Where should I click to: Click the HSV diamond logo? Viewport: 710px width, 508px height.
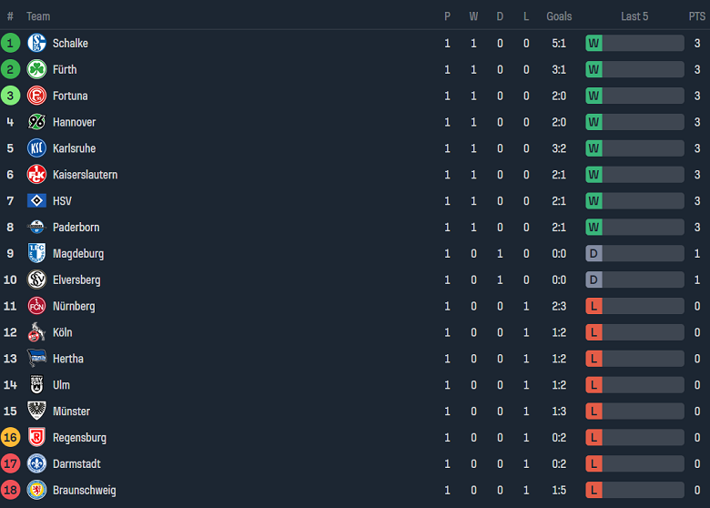36,200
